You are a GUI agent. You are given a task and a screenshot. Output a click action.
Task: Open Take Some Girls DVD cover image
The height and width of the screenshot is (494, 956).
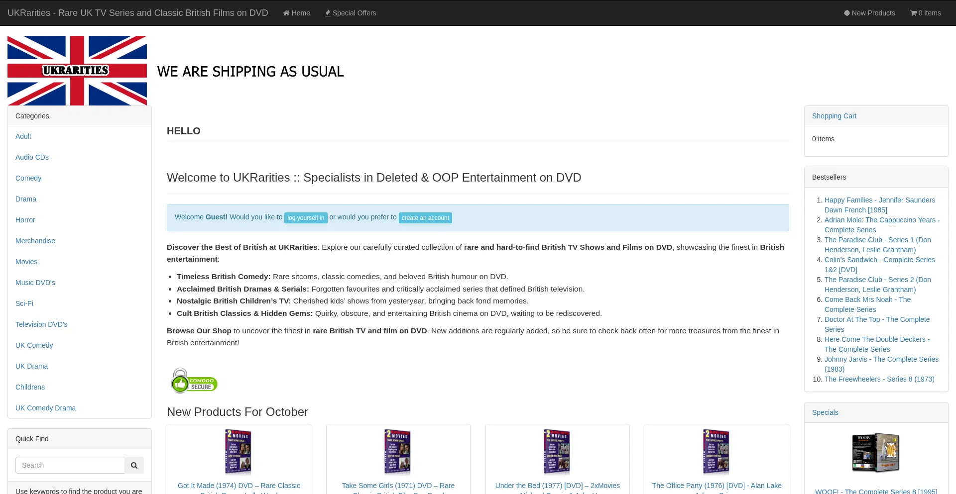[x=398, y=452]
